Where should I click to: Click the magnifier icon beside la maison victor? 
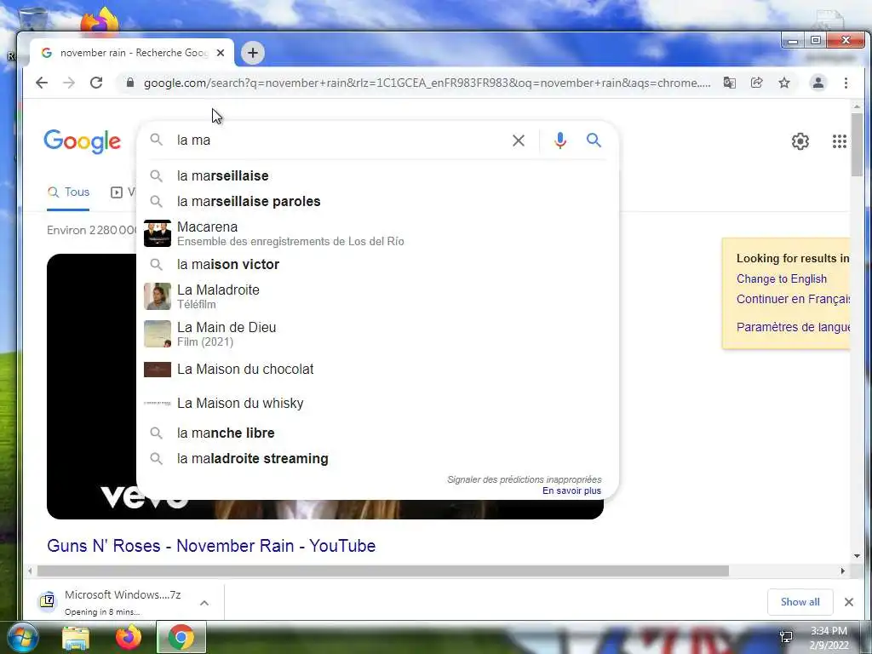[x=157, y=264]
